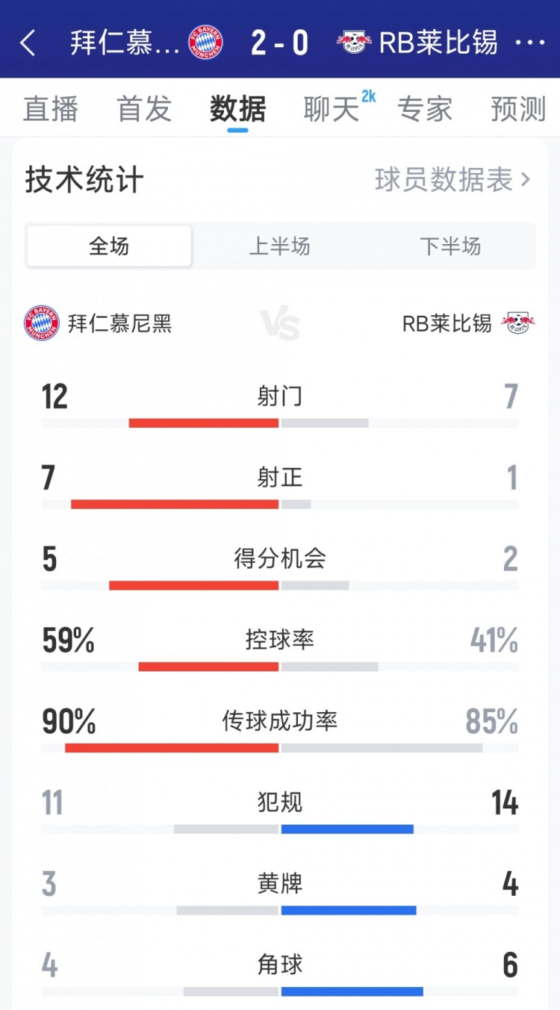Screen dimensions: 560x1010
Task: Tap the RB莱比锡 team name link
Action: pyautogui.click(x=447, y=323)
